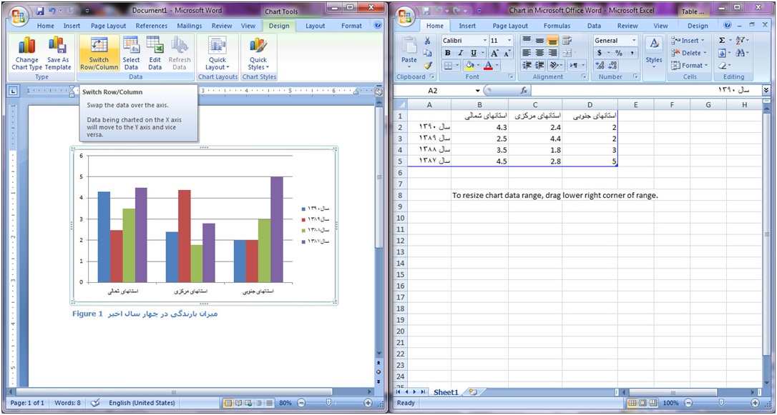Click the Edit Data icon
777x415 pixels.
(x=155, y=54)
